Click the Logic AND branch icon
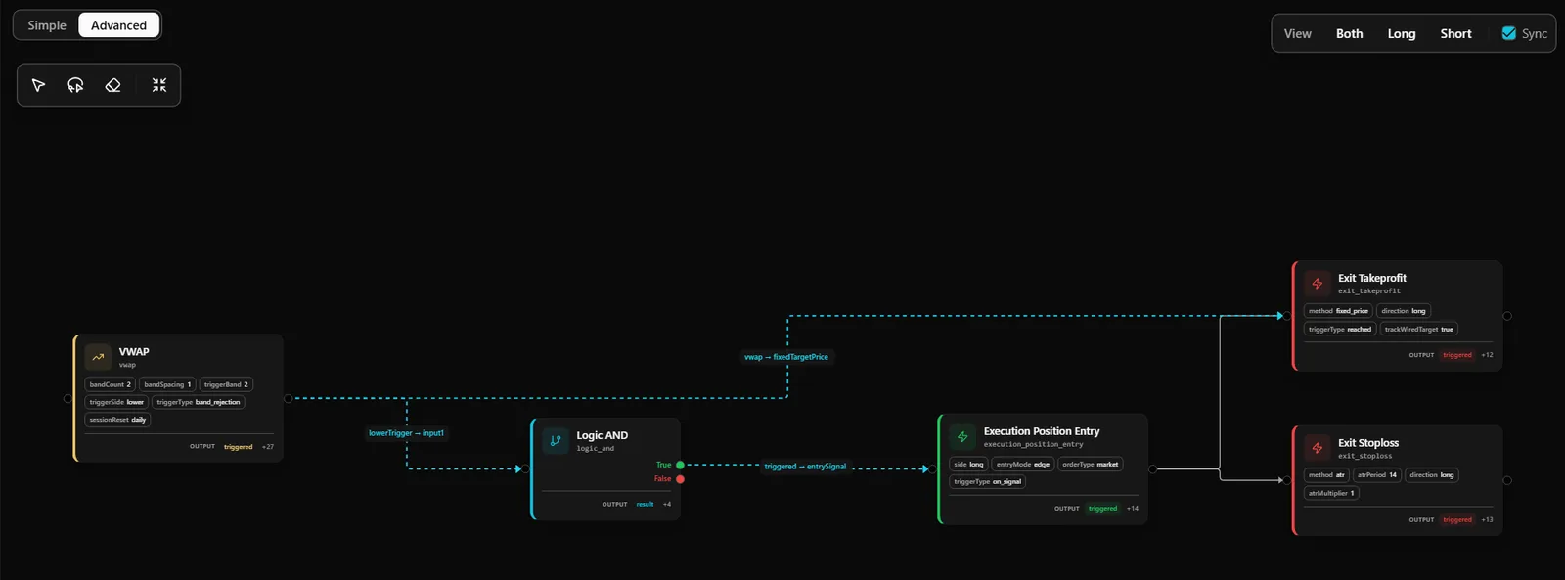 [556, 440]
